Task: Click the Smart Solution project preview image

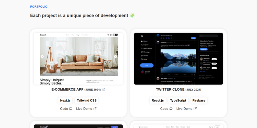Action: 178,126
